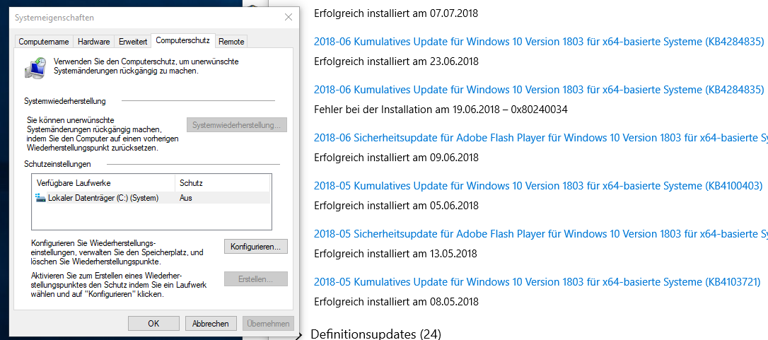Click the drive icon next to Lokaler Datenträger

pos(40,198)
